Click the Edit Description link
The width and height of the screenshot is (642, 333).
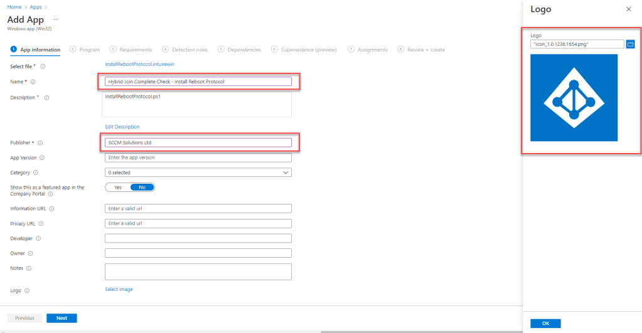click(x=122, y=127)
